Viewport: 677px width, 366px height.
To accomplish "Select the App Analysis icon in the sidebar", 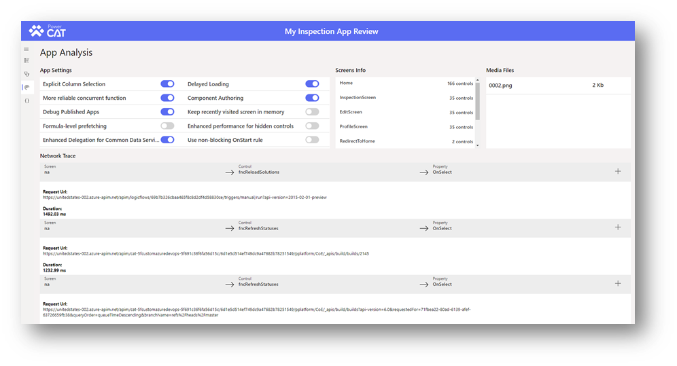I will [27, 87].
